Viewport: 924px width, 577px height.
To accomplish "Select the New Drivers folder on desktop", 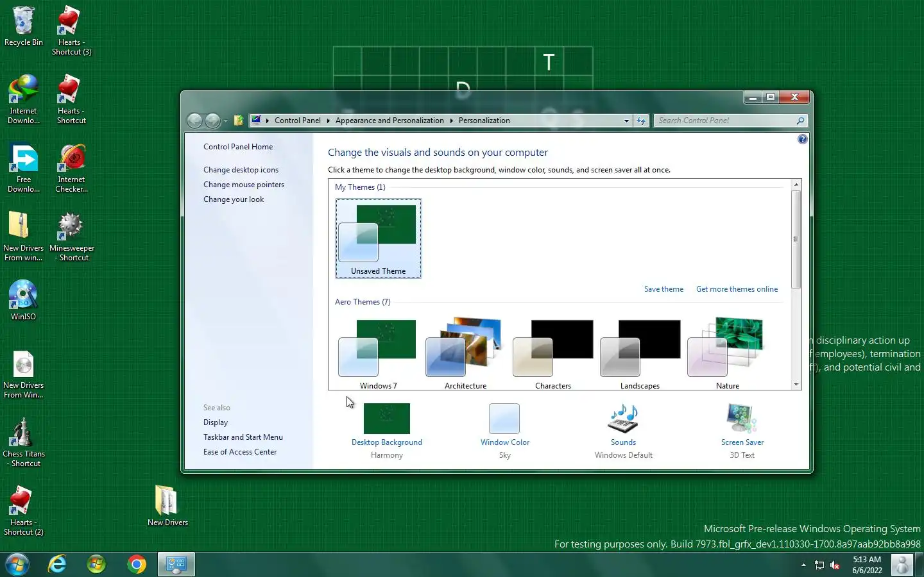I will click(x=167, y=506).
